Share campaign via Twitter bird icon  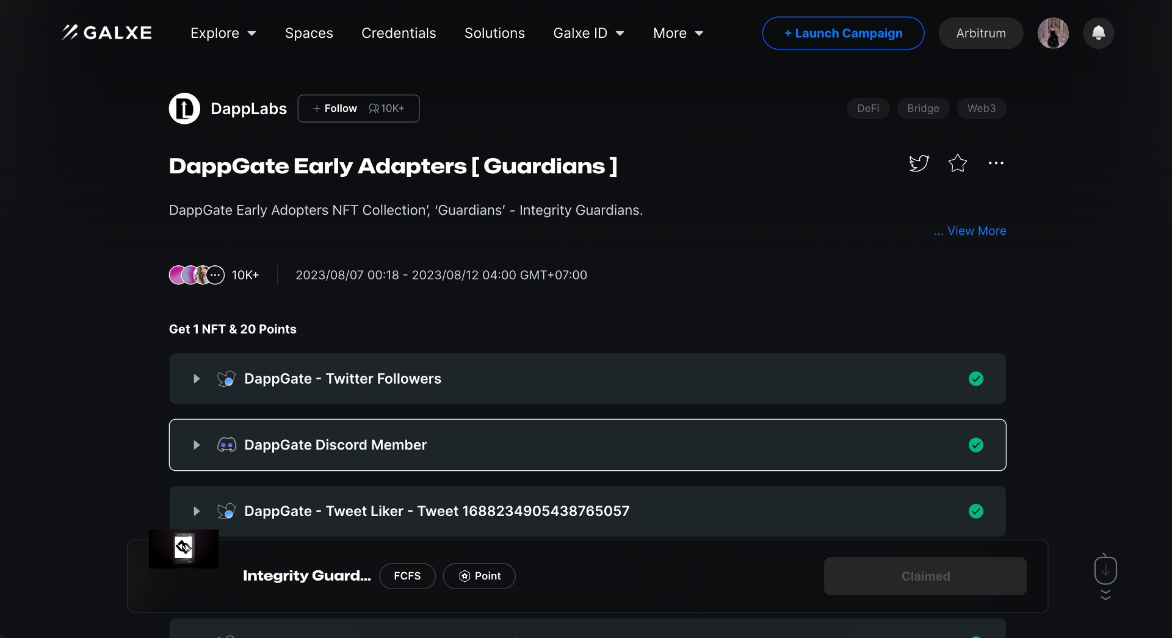[919, 163]
